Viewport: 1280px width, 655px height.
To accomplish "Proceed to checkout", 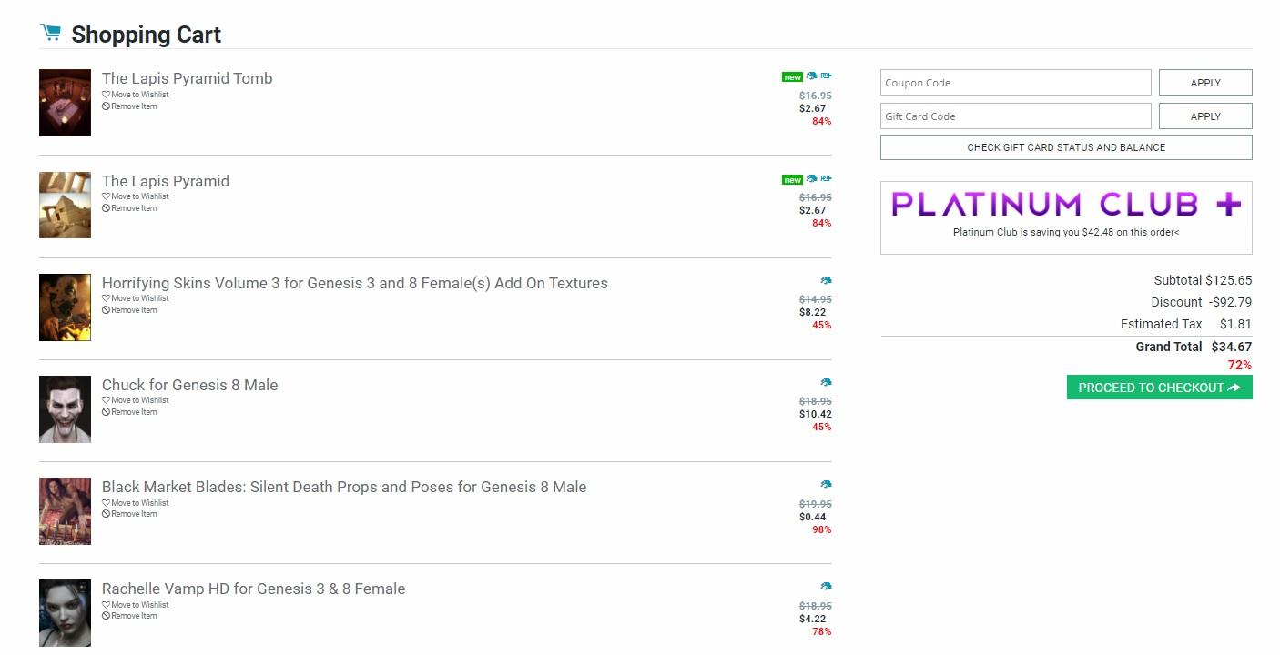I will (1159, 388).
